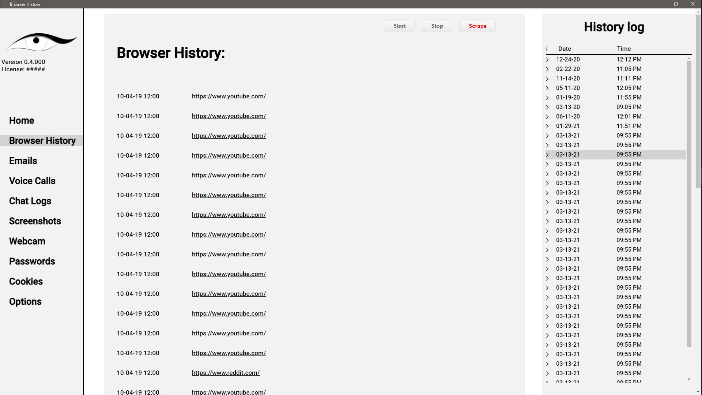Expand the highlighted 03-13-21 log row
Screen dimensions: 702x395
547,155
